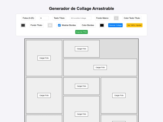Open the Color Texto Título dark swatch
Image resolution: width=163 pixels, height=122 pixels.
23,25
